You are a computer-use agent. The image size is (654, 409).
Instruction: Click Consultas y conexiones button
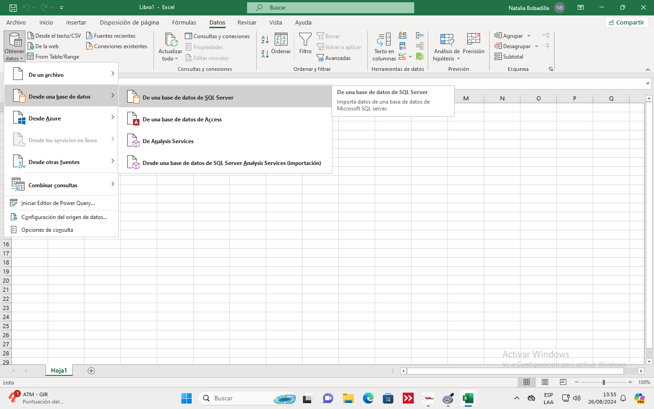pos(218,36)
